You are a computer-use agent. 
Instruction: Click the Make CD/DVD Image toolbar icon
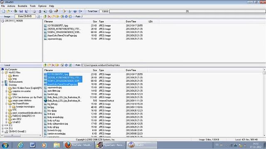pyautogui.click(x=34, y=11)
